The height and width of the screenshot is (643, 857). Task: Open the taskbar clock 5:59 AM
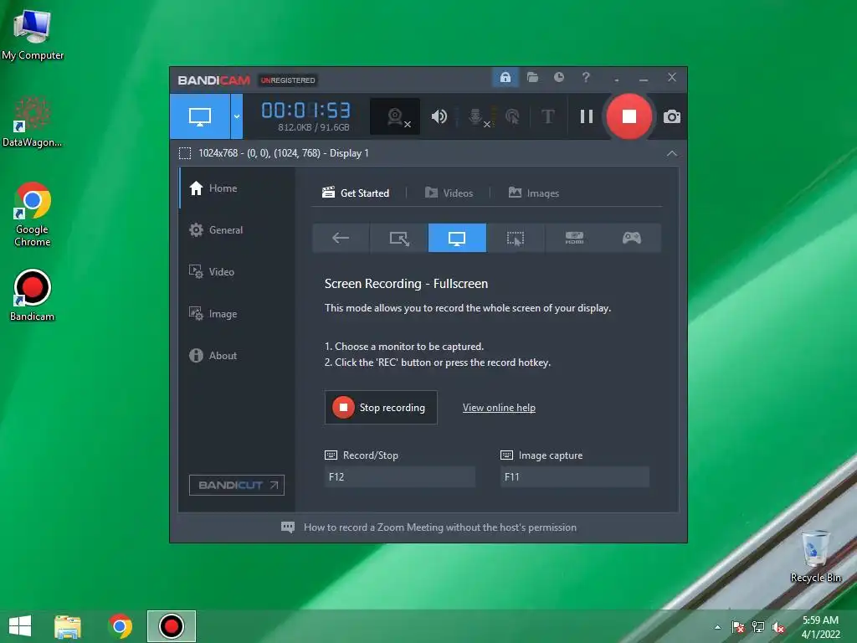820,627
